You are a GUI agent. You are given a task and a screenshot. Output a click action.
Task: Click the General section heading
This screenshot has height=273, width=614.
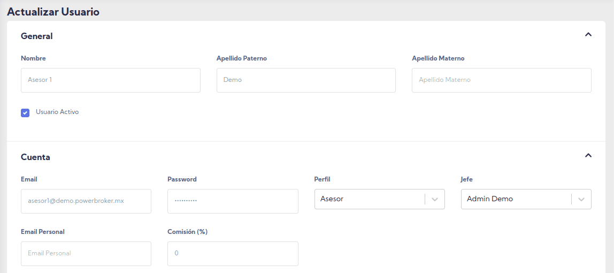click(x=37, y=36)
